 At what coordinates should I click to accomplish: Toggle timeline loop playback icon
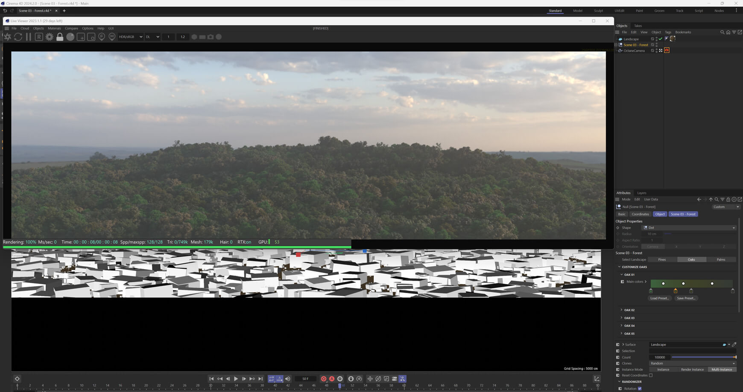pos(272,379)
